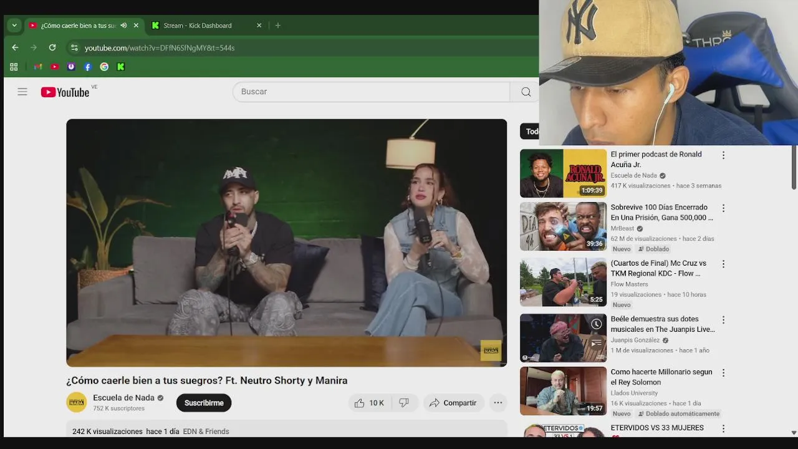Image resolution: width=798 pixels, height=449 pixels.
Task: Open ETERVIDOS VS 33 MUJERES title
Action: [657, 428]
